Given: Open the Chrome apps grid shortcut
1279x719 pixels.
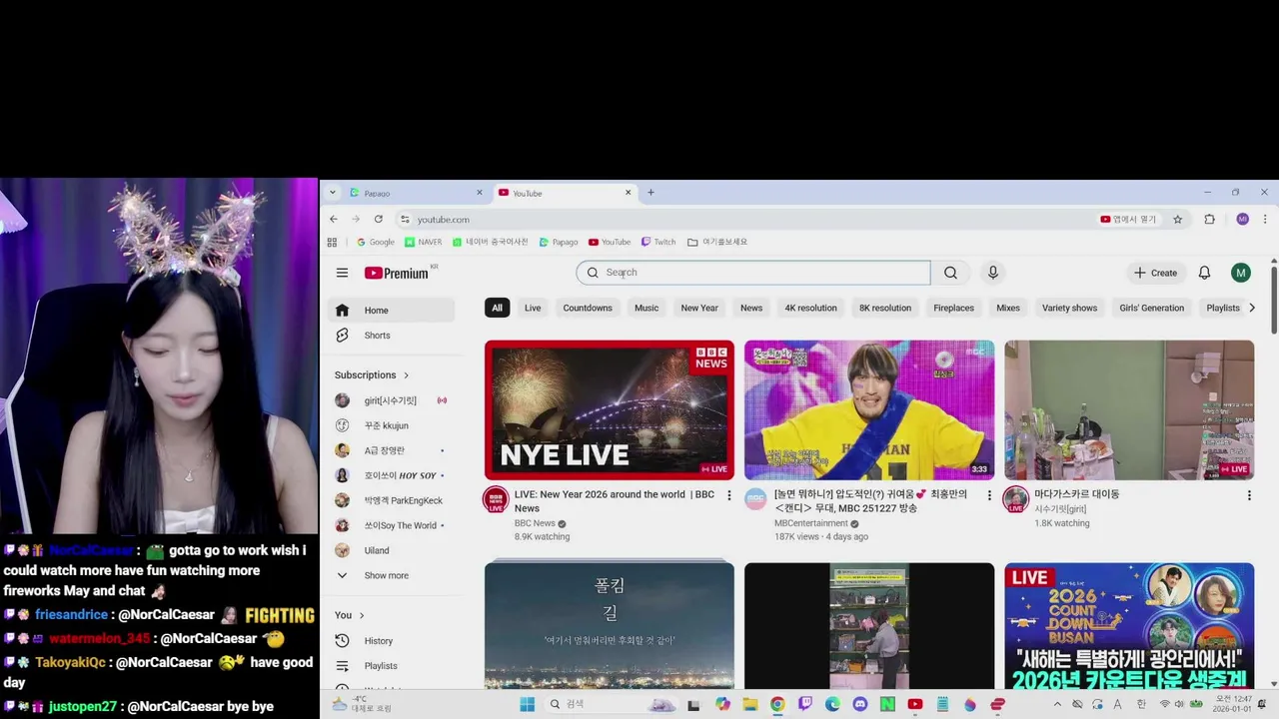Looking at the screenshot, I should coord(333,242).
